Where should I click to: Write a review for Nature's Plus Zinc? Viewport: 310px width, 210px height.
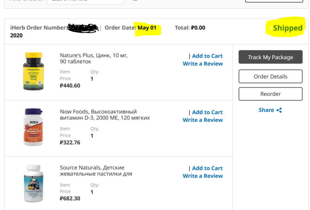pyautogui.click(x=203, y=64)
